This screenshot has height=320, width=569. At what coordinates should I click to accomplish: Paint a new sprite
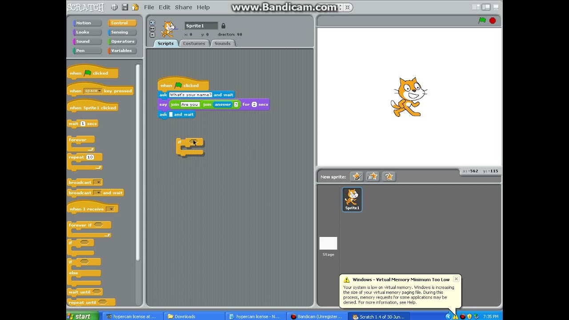tap(357, 176)
